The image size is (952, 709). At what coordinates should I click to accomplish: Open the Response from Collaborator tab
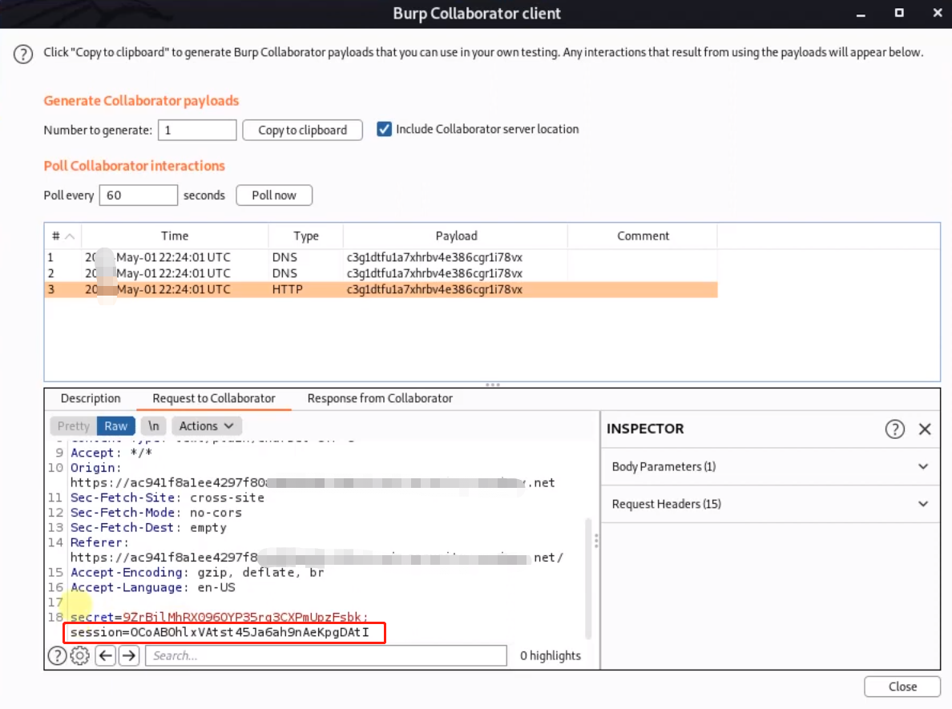coord(380,398)
